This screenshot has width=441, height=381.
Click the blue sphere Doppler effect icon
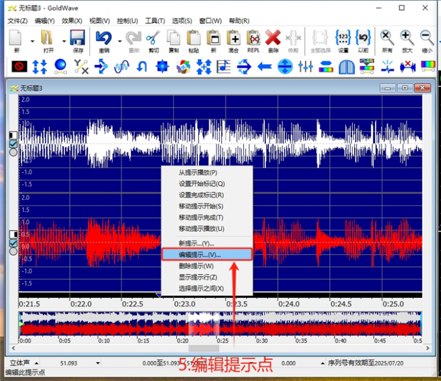tap(60, 67)
